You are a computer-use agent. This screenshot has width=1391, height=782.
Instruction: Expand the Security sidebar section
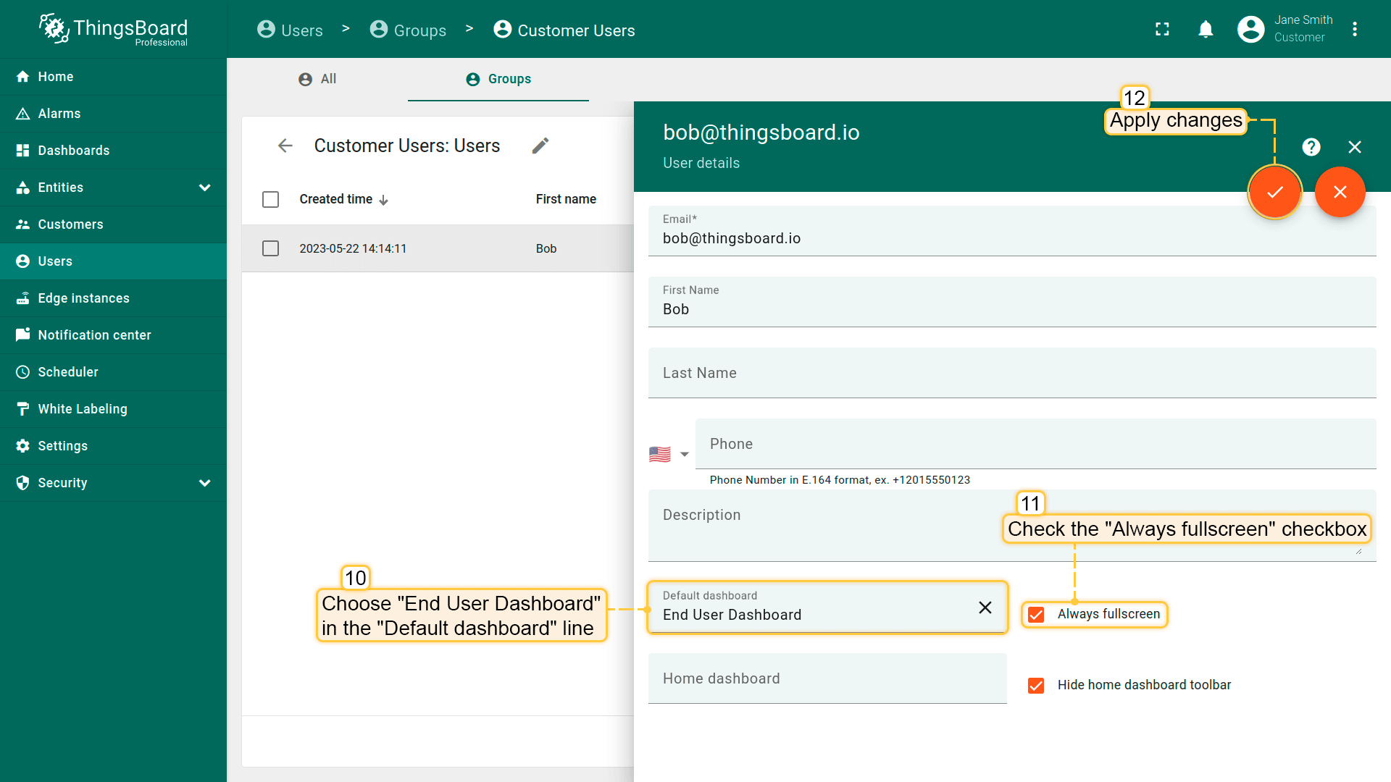coord(205,483)
